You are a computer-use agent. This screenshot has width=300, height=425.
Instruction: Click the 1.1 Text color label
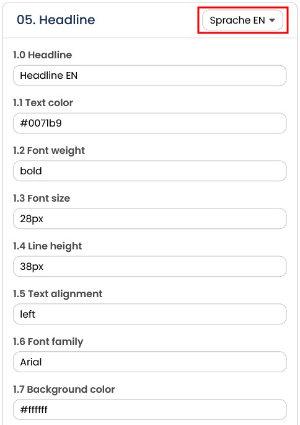43,103
